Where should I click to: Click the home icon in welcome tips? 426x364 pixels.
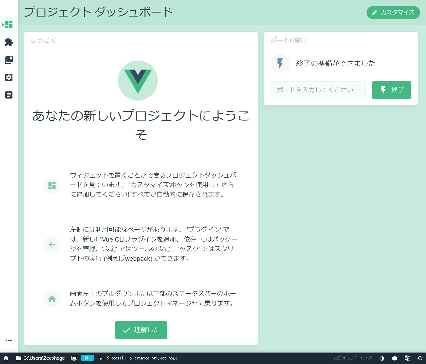(x=52, y=299)
